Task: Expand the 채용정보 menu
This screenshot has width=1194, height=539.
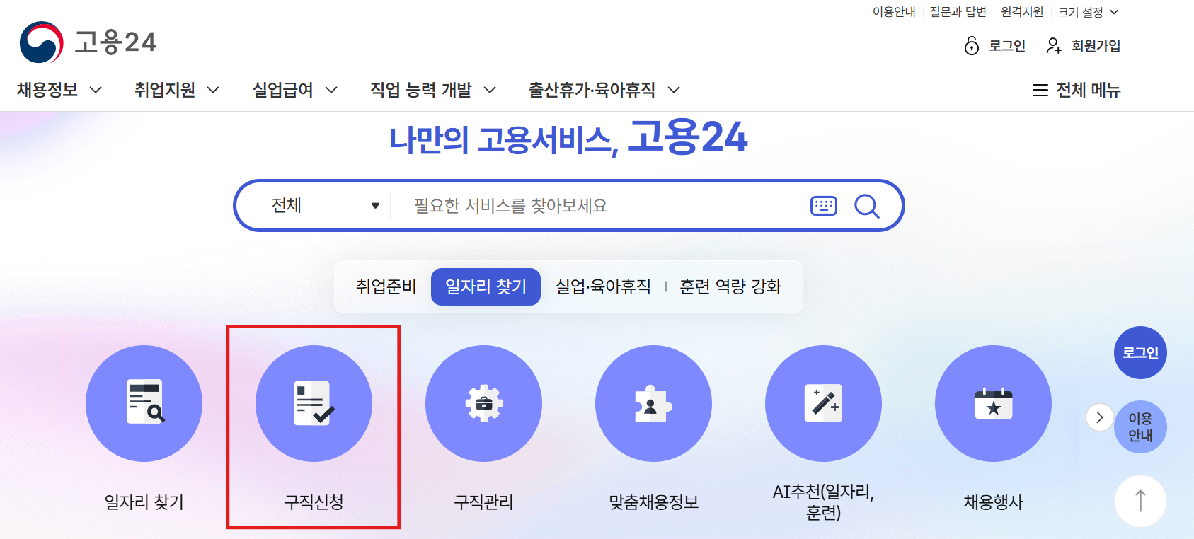Action: 59,90
